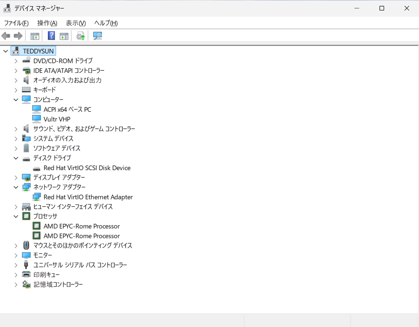Click the mouse icon beside マウスとそのほかのポインティング デバイス

pos(27,245)
